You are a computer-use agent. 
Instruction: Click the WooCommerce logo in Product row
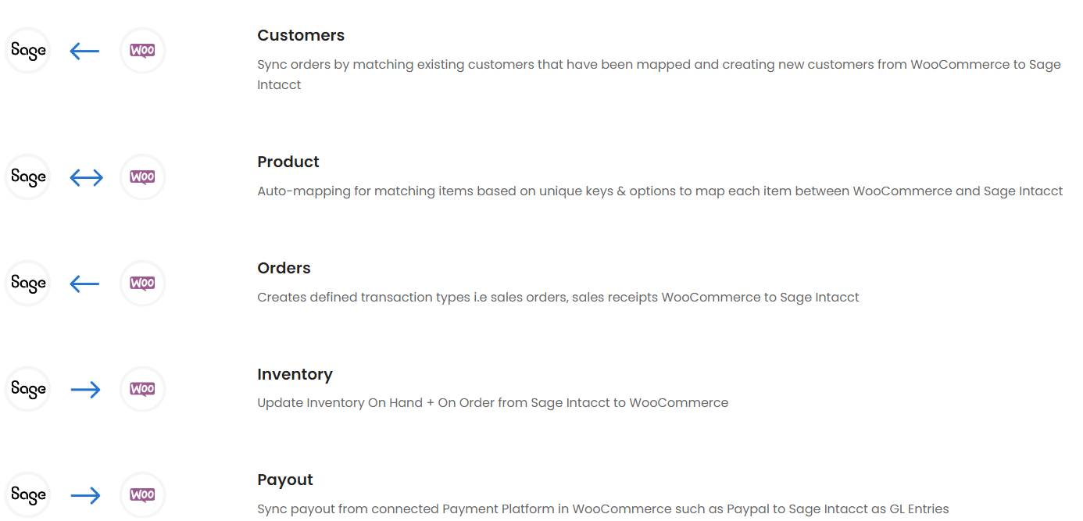pos(142,177)
